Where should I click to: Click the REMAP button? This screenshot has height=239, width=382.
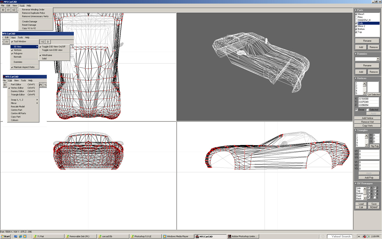point(374,207)
